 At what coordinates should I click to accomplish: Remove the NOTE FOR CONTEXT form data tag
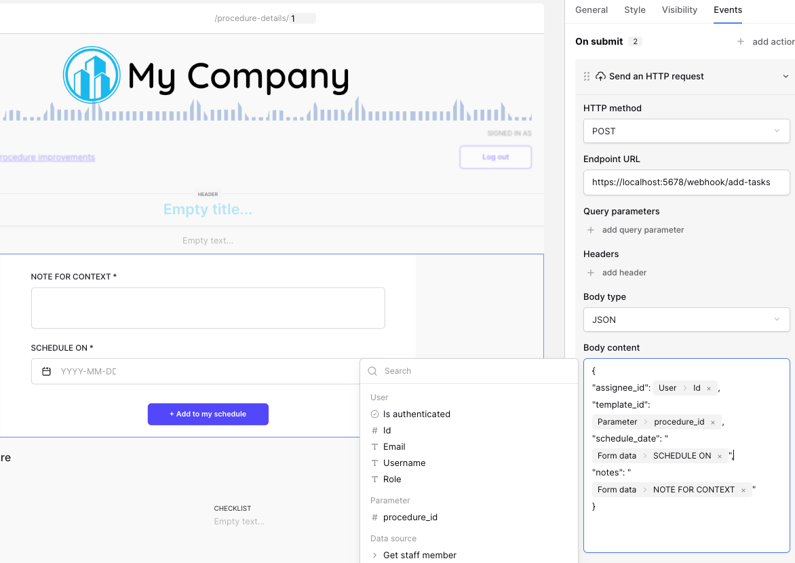coord(743,490)
